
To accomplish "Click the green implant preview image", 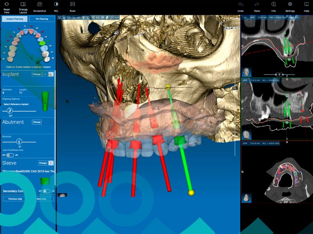I will tap(45, 101).
